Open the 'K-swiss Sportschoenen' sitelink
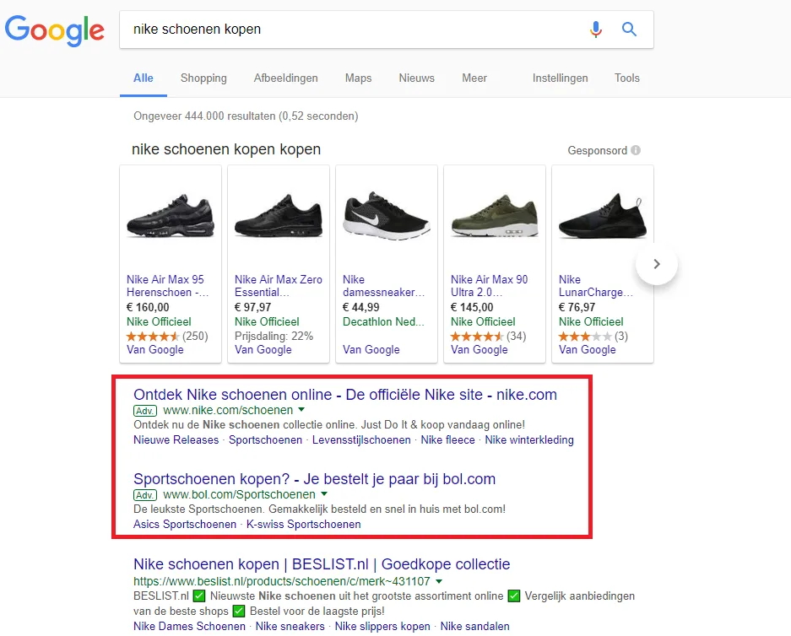 pyautogui.click(x=304, y=524)
